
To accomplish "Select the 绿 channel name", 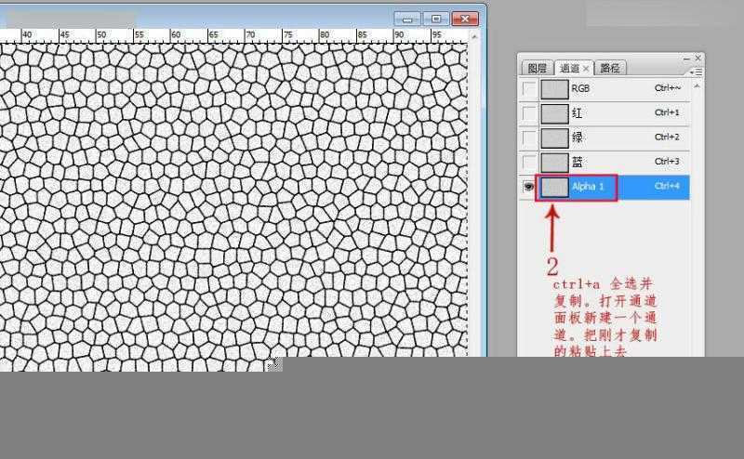I will [577, 138].
